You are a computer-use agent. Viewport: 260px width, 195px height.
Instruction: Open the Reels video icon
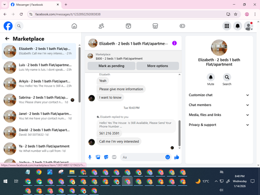pos(128,26)
